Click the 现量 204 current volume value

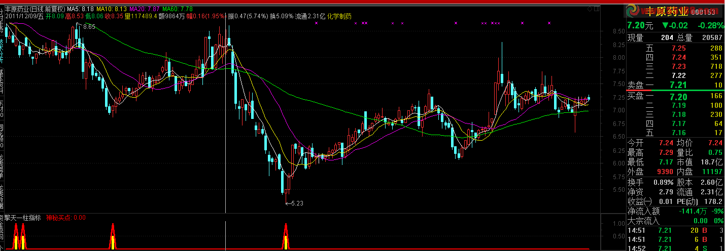(666, 38)
